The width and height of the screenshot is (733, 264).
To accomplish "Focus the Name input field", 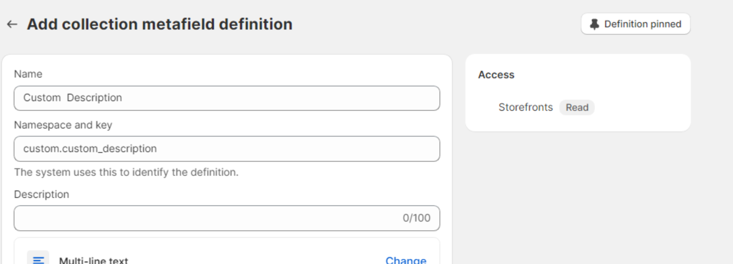I will [227, 98].
